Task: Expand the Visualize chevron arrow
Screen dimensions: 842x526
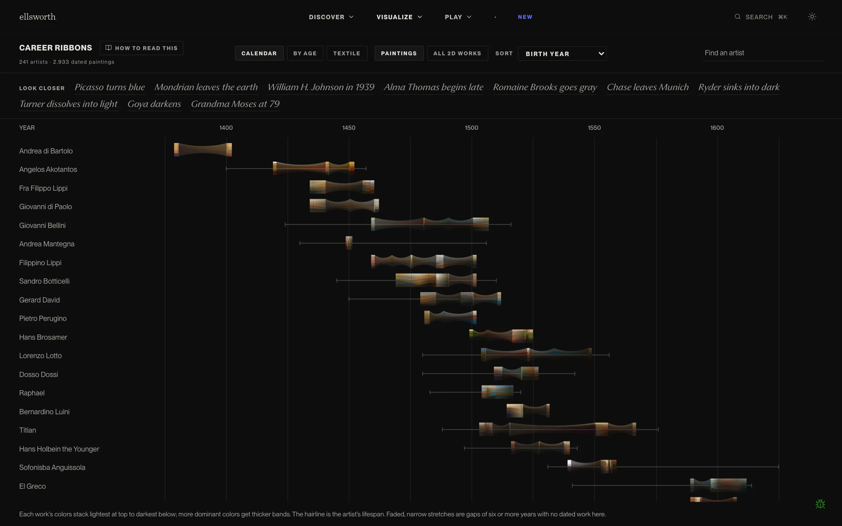Action: point(420,17)
